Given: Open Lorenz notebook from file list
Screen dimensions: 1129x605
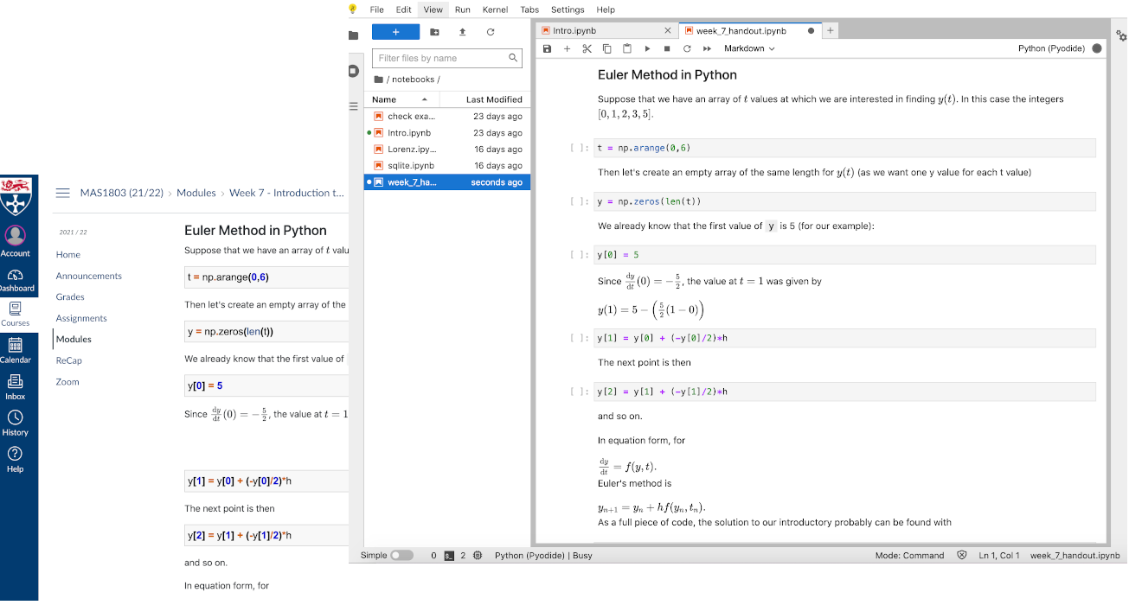Looking at the screenshot, I should 411,150.
